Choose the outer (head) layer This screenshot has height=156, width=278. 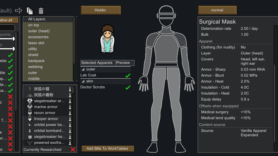point(48,31)
